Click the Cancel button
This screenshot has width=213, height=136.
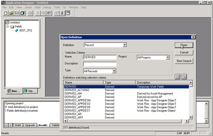click(184, 53)
